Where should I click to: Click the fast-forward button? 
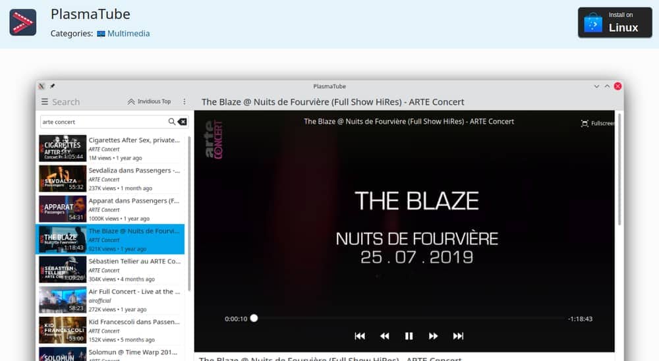pos(434,336)
